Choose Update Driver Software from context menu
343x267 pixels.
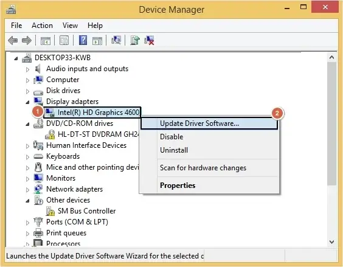[209, 123]
